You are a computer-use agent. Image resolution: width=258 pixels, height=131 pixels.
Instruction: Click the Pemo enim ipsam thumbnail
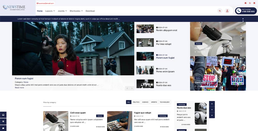(x=145, y=70)
